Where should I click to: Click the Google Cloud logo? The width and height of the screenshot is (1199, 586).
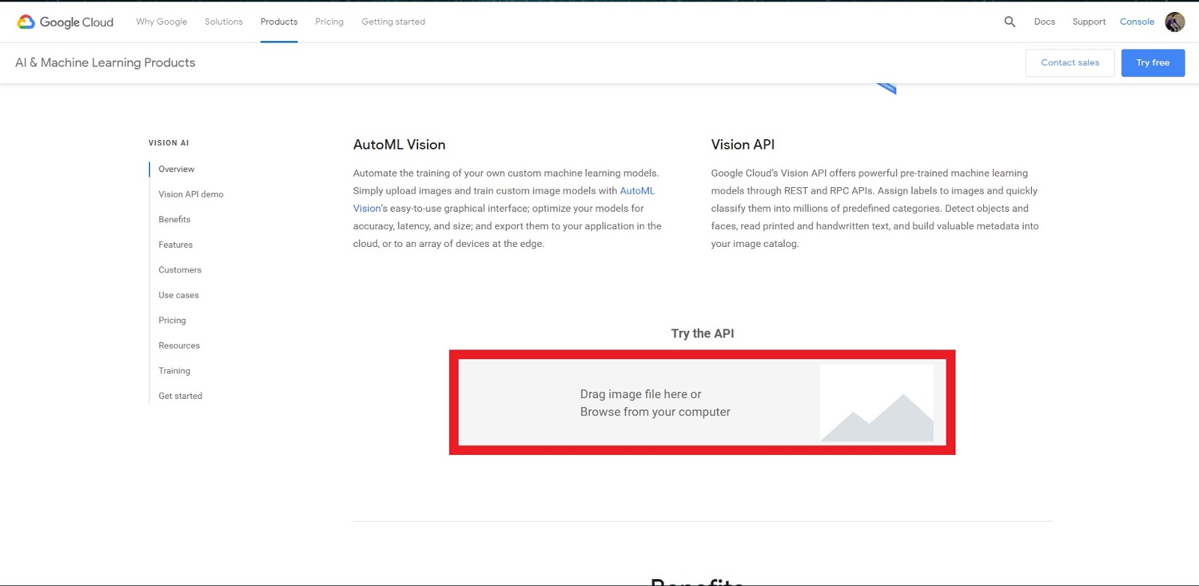pyautogui.click(x=65, y=22)
